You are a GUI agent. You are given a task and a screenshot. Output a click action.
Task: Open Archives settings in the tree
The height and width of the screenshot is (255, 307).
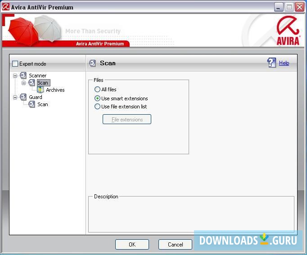point(55,90)
